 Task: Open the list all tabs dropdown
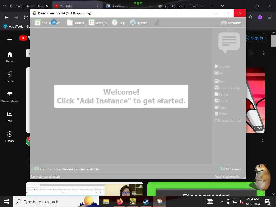(222, 6)
